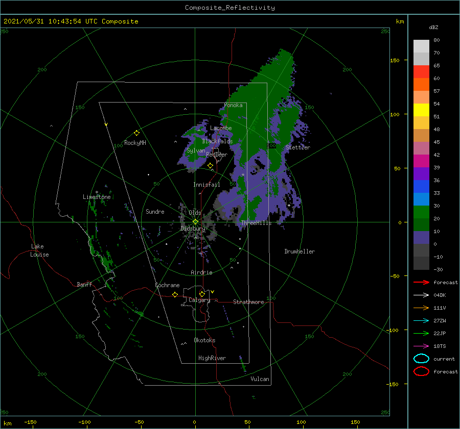Click the Calgary city label
Viewport: 460px width, 429px height.
point(199,300)
